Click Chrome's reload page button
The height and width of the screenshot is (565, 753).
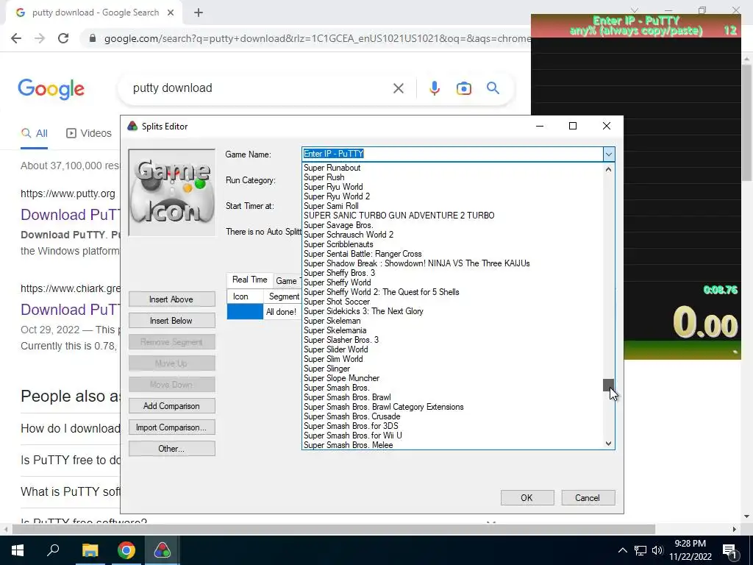pyautogui.click(x=63, y=38)
